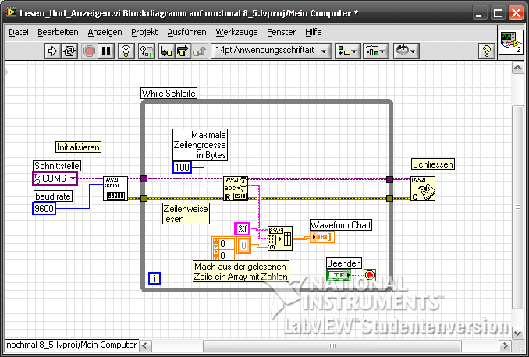Click the horizontal scrollbar right arrow
The width and height of the screenshot is (529, 357).
pos(505,345)
